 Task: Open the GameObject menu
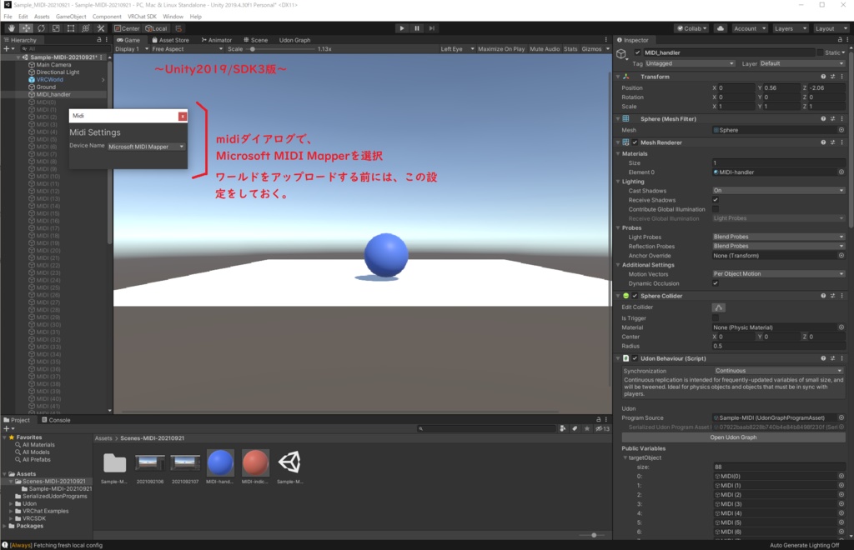(71, 17)
